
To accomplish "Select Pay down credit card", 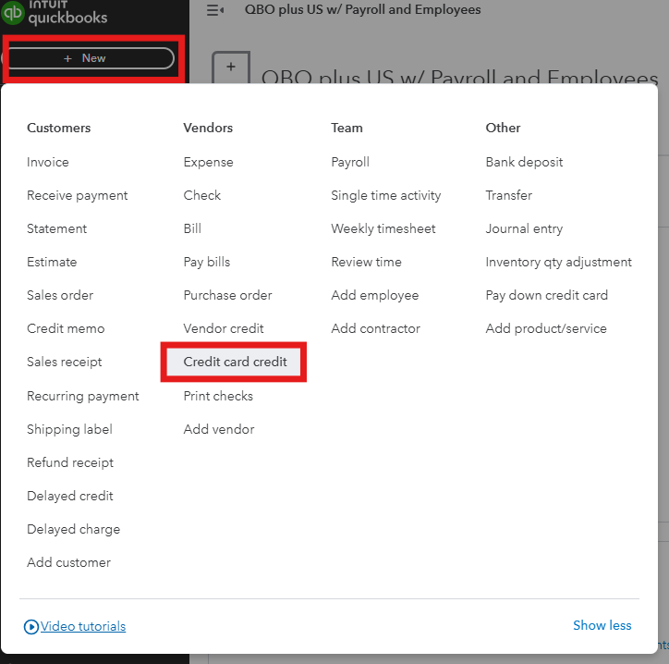I will coord(546,296).
